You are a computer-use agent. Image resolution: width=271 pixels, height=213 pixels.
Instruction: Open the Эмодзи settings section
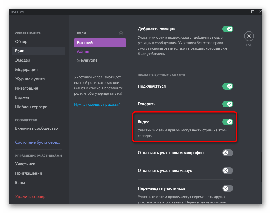(23, 60)
